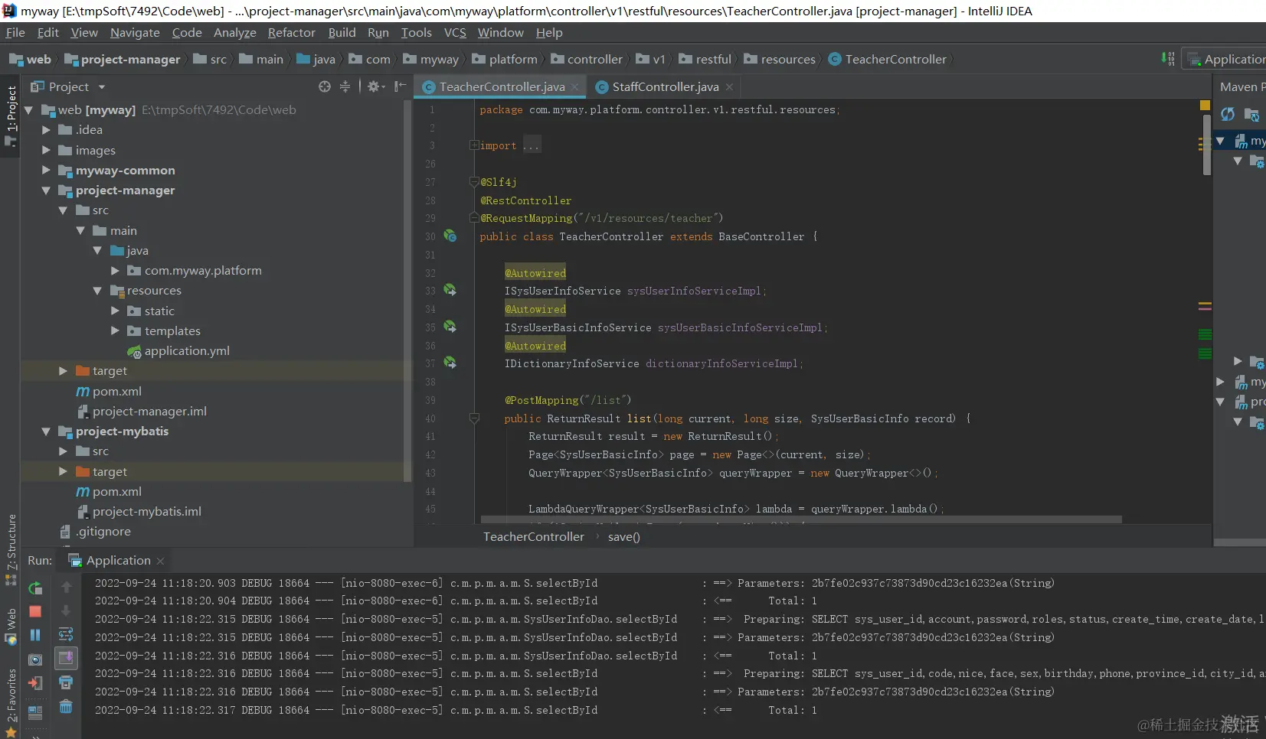Toggle soft-wrap in the Run console
Screen dimensions: 1266x739
click(x=66, y=635)
